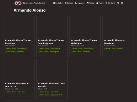This screenshot has height=102, width=137.
Task: Choose Armando Alonso tag on 11 diciembre card
Action: tap(77, 49)
